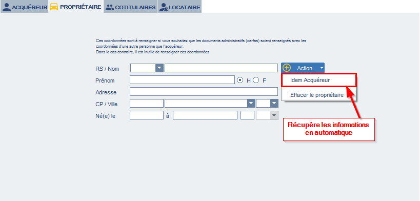Open the Acquéreur tab
The height and width of the screenshot is (201, 420).
coord(25,7)
